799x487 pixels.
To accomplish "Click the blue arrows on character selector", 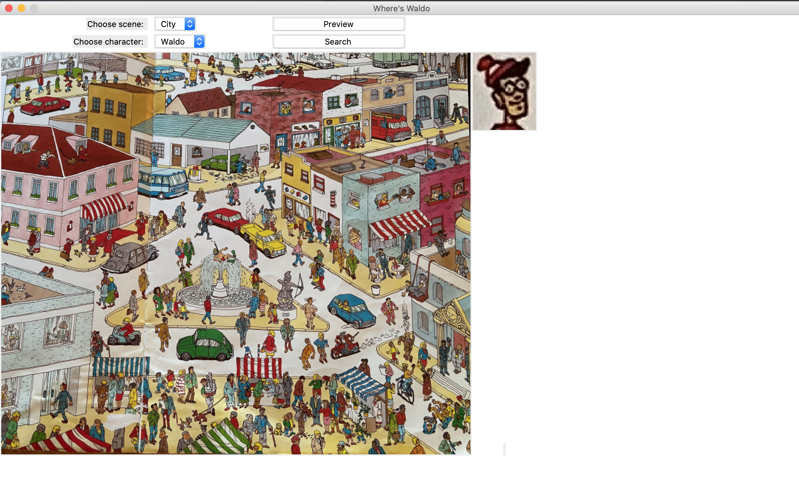I will point(199,41).
